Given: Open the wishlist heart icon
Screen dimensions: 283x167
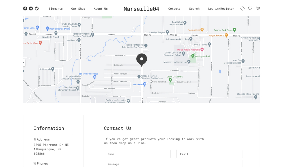Looking at the screenshot, I should coord(250,9).
